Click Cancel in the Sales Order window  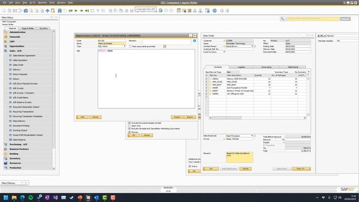(x=246, y=169)
